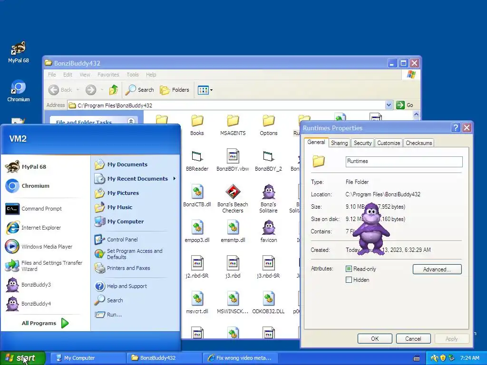Launch Internet Explorer from Start menu

[x=33, y=228]
